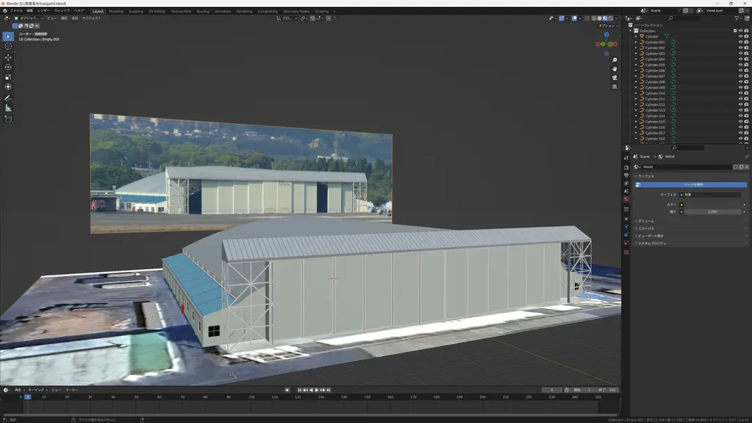This screenshot has height=423, width=752.
Task: Open the Render properties tab
Action: 627,168
